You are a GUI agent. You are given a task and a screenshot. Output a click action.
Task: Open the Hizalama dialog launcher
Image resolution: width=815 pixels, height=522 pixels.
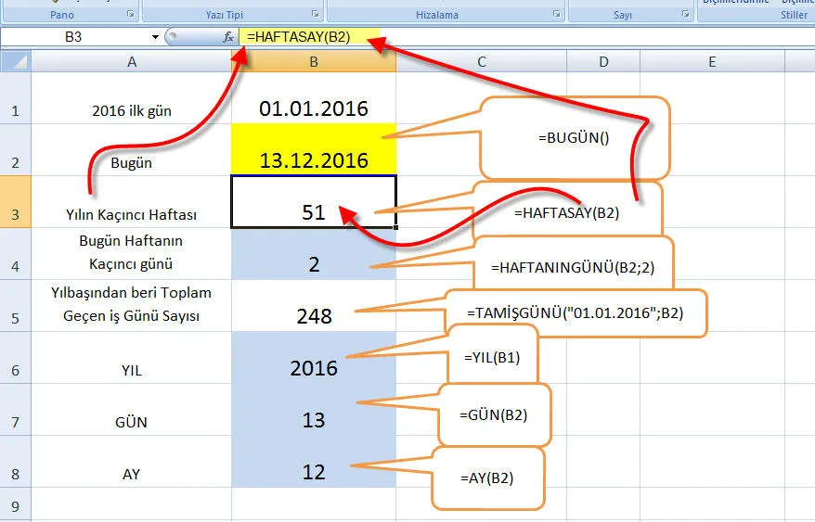556,15
